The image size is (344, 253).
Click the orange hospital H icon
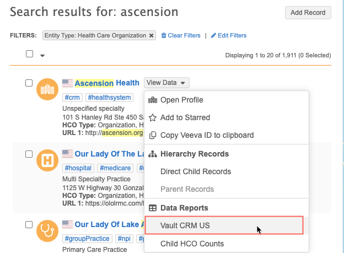coord(47,160)
